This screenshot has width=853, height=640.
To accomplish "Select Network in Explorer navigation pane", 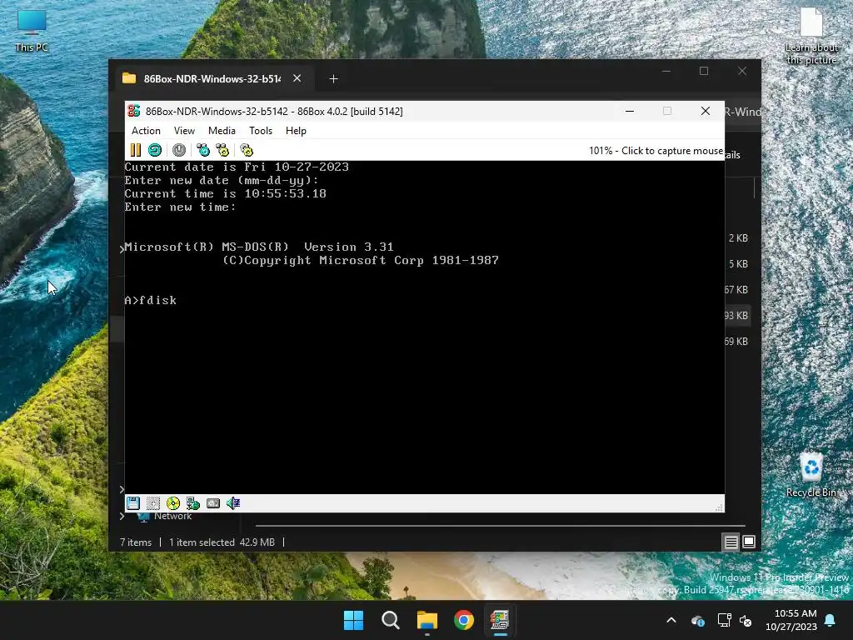I will 172,516.
